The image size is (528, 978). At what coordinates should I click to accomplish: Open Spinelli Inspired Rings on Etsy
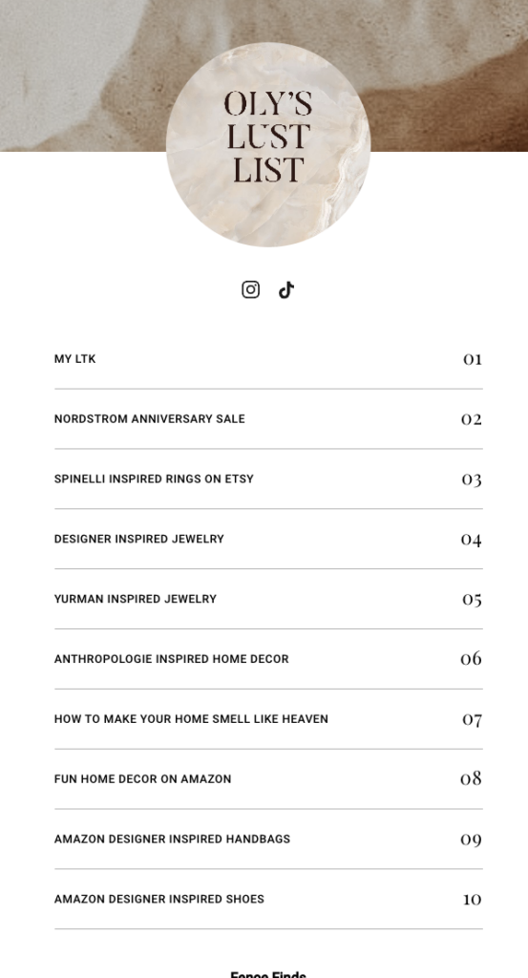[x=268, y=479]
